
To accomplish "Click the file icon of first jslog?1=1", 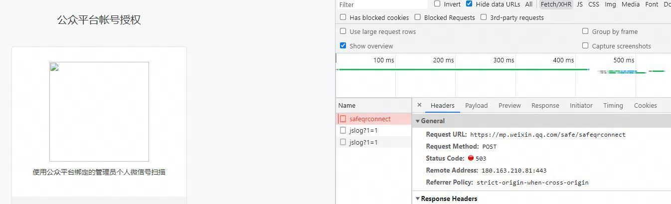I will pyautogui.click(x=343, y=130).
